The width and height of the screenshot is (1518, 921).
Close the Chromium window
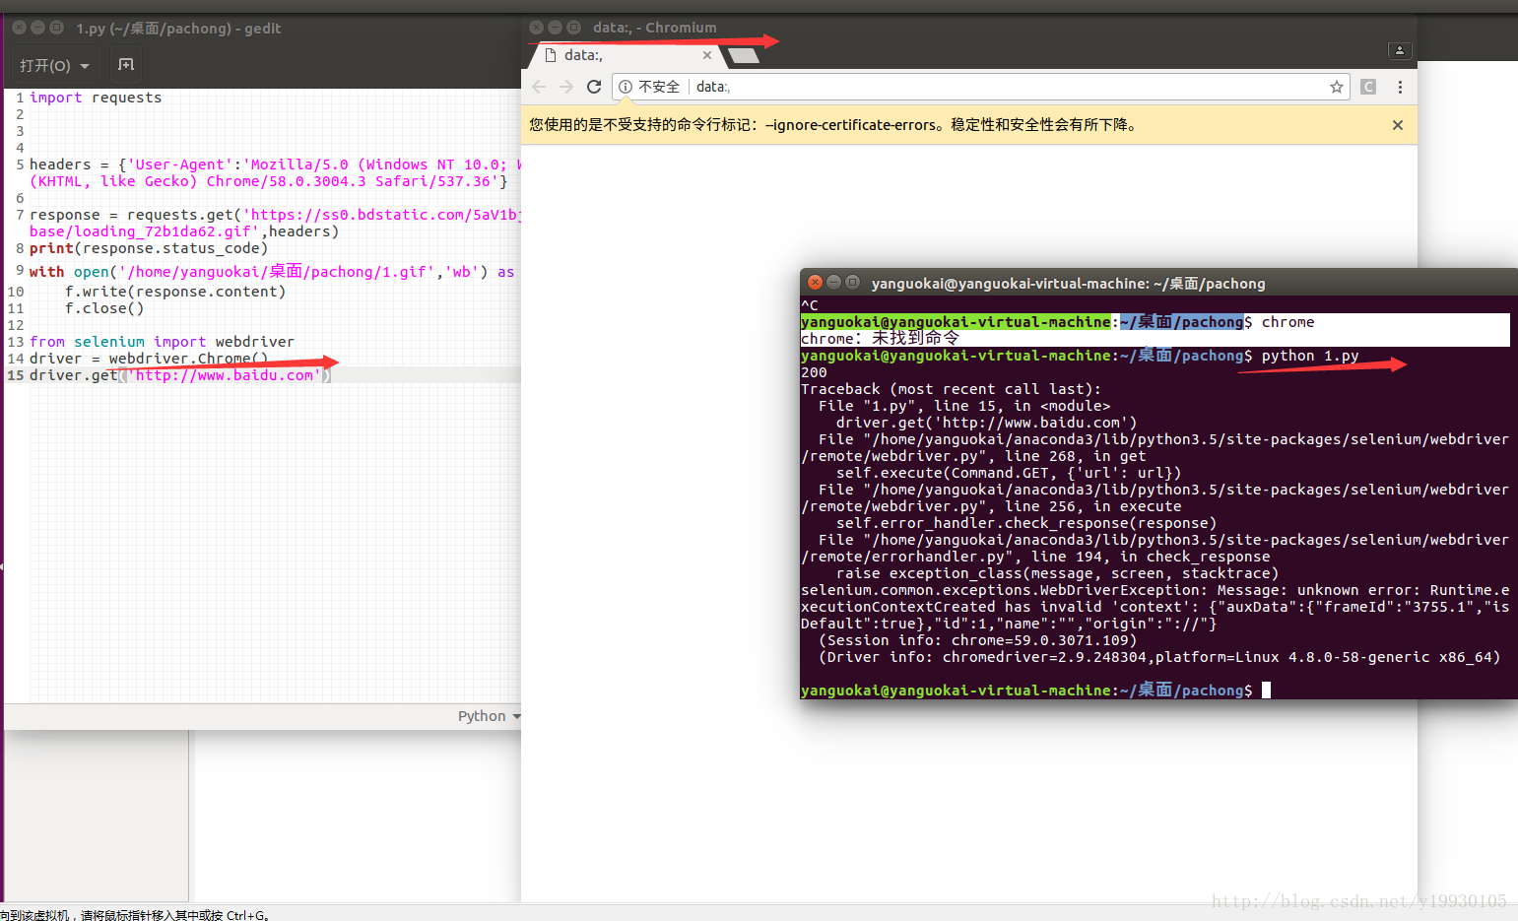pyautogui.click(x=536, y=28)
